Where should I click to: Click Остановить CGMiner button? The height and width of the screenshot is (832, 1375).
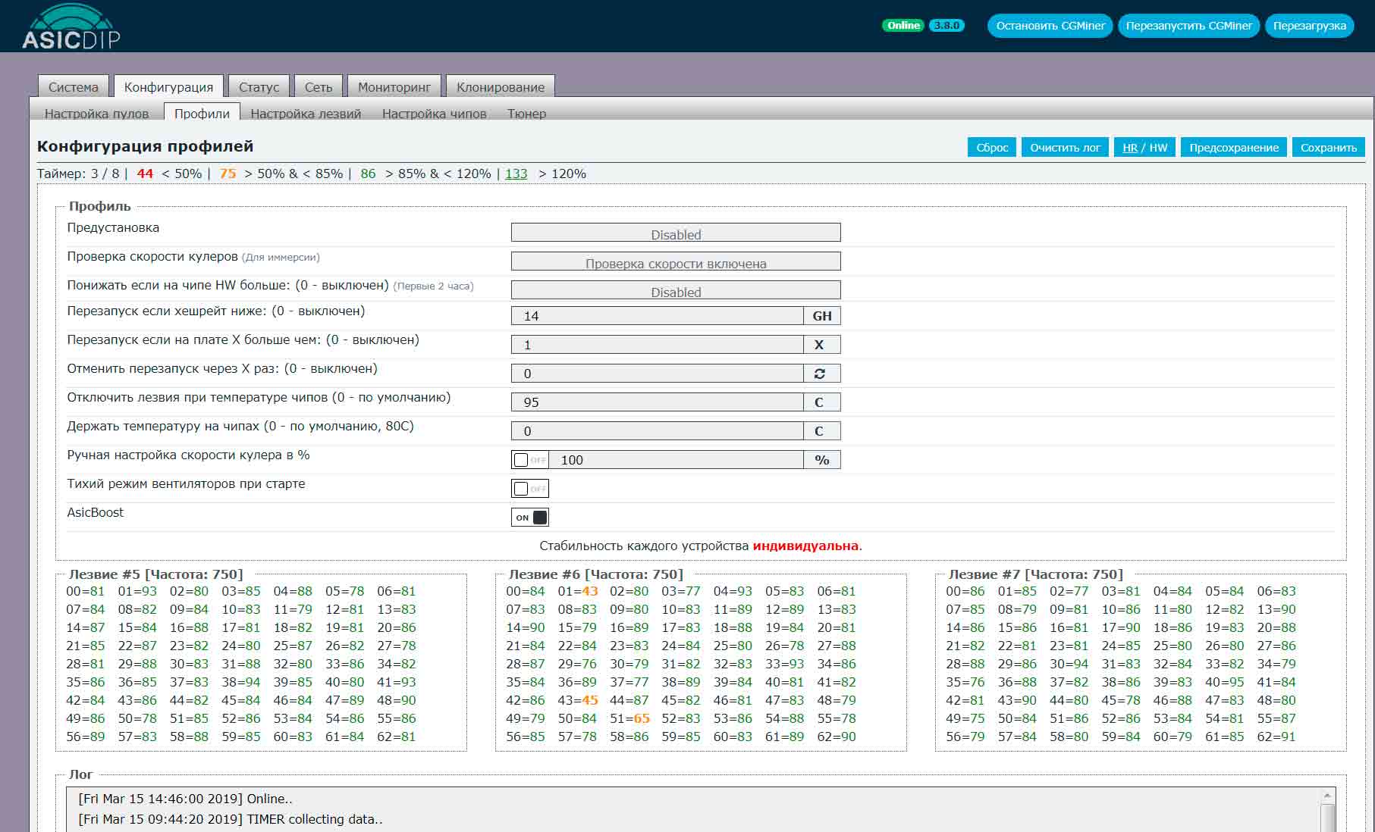1050,26
